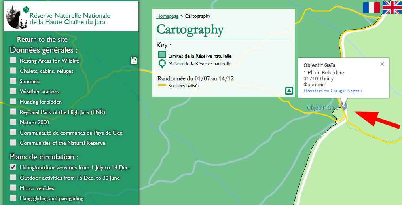Switch site language to English flag
This screenshot has width=402, height=205.
click(x=392, y=8)
